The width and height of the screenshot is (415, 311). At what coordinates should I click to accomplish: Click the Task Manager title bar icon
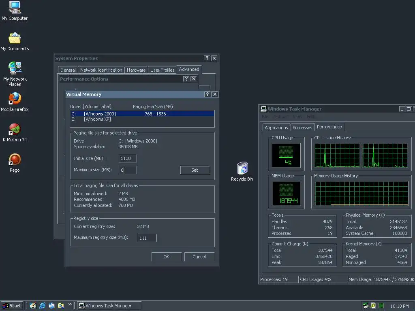(263, 109)
